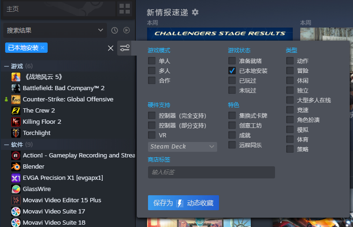Image resolution: width=353 pixels, height=227 pixels.
Task: Select Blender in the software list
Action: point(34,167)
